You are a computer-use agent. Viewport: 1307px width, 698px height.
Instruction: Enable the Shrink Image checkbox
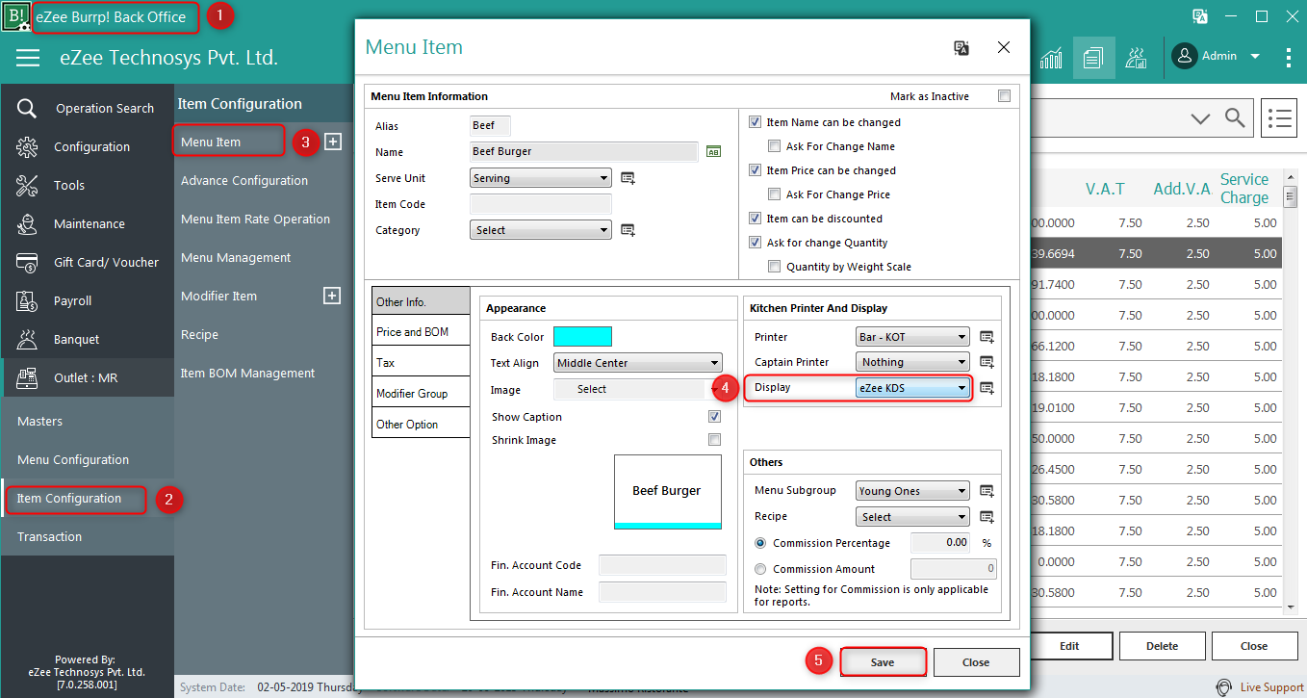[714, 440]
